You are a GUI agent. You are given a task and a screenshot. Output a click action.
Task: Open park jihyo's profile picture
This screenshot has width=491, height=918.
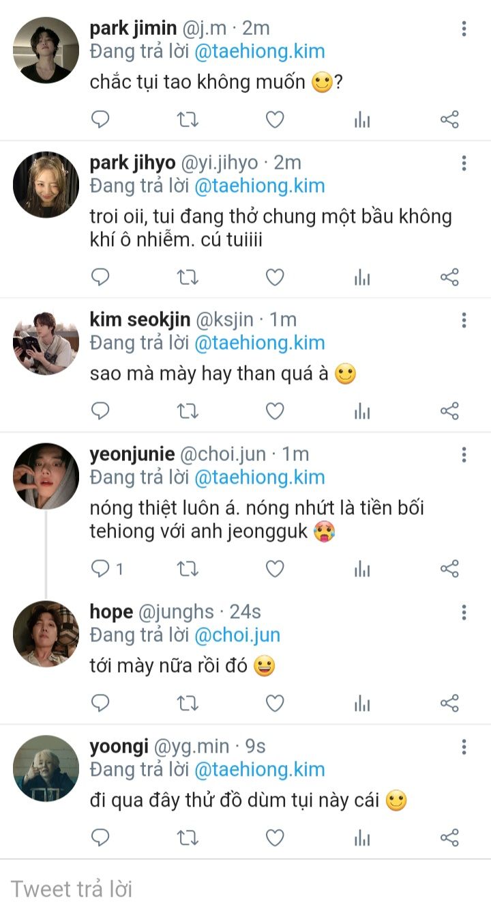46,184
